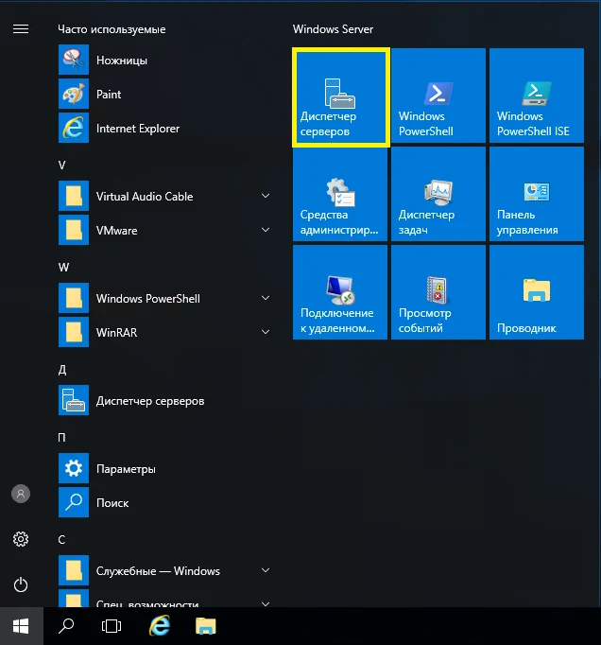Viewport: 601px width, 645px height.
Task: Open the user account icon
Action: pos(21,494)
